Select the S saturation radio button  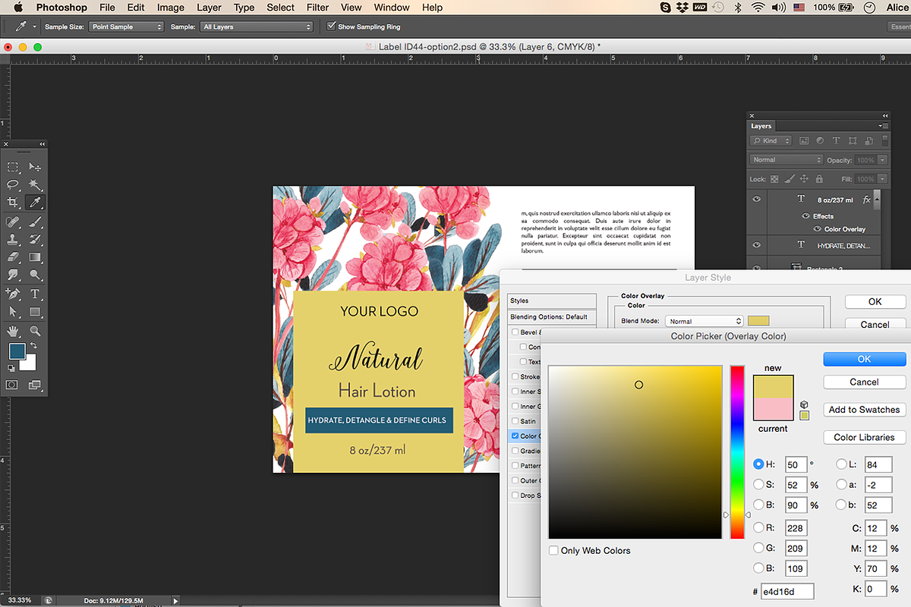[758, 485]
